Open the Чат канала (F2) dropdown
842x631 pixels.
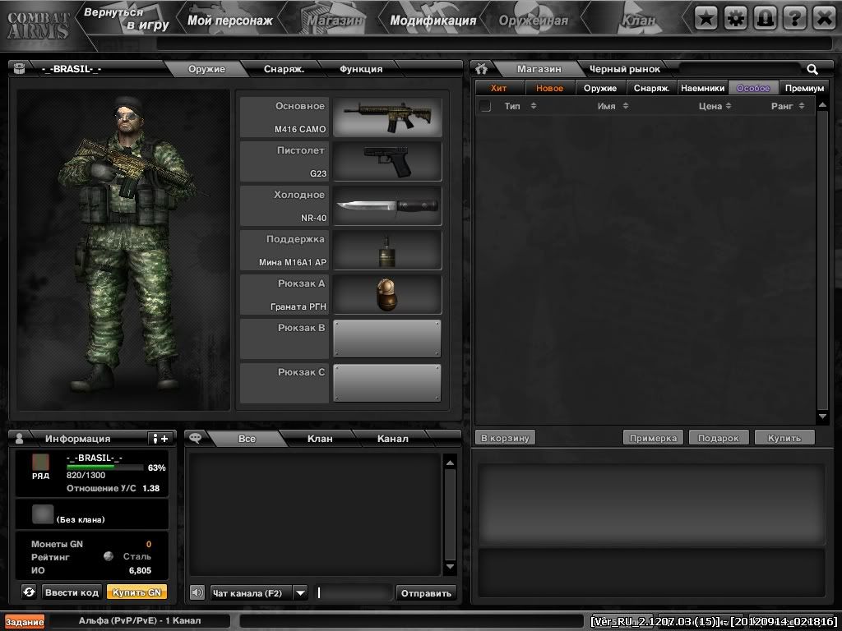pyautogui.click(x=300, y=592)
